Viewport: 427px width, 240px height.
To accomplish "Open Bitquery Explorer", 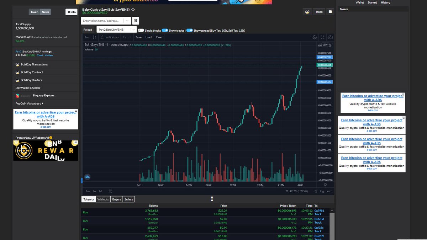I will point(44,95).
